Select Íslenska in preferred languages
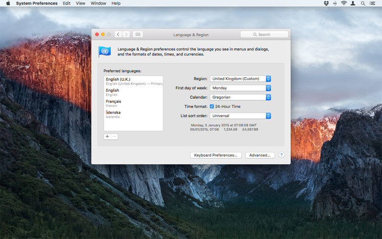This screenshot has height=239, width=382. coord(133,114)
